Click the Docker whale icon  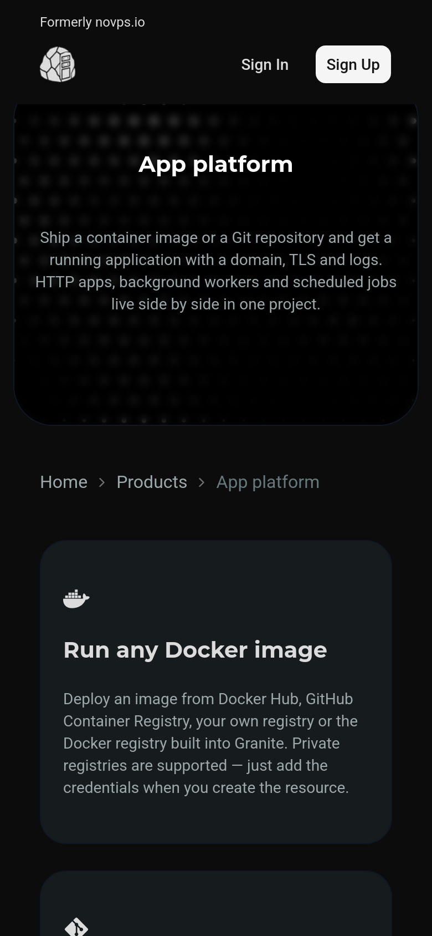point(76,599)
